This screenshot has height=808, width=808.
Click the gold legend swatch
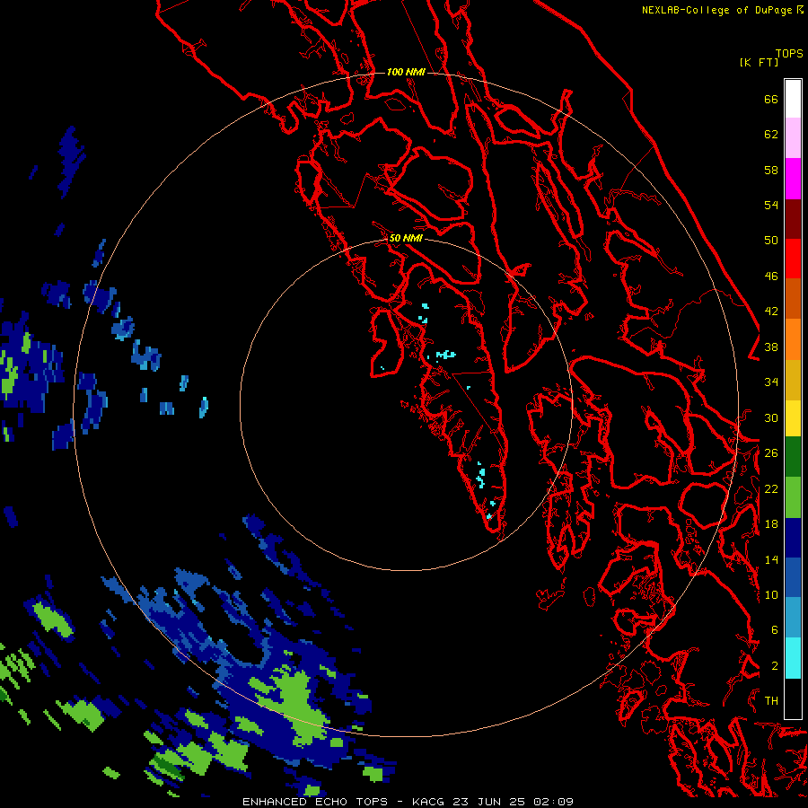coord(793,380)
